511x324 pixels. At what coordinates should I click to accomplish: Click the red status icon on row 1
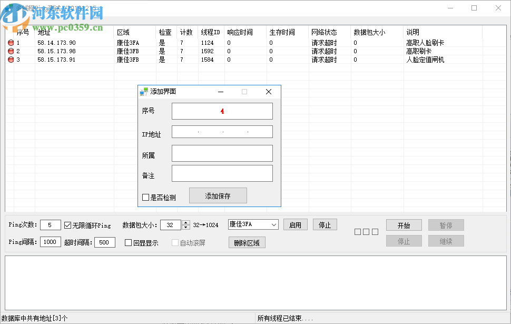point(11,42)
